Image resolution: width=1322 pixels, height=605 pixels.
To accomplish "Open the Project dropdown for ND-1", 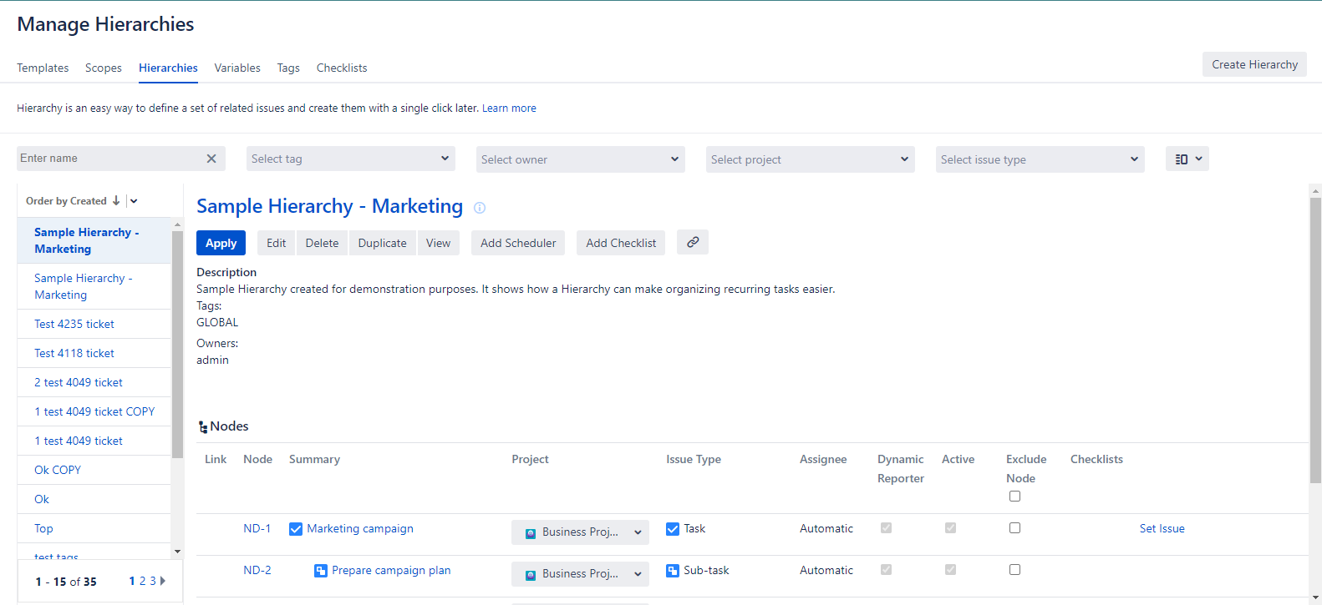I will [x=580, y=532].
